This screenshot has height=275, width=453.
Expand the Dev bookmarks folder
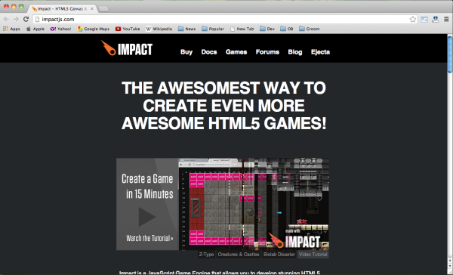point(267,29)
